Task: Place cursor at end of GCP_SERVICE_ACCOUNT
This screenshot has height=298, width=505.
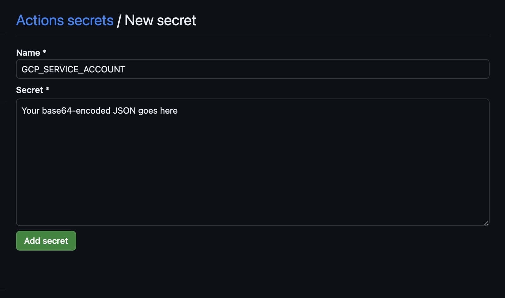Action: pyautogui.click(x=126, y=69)
